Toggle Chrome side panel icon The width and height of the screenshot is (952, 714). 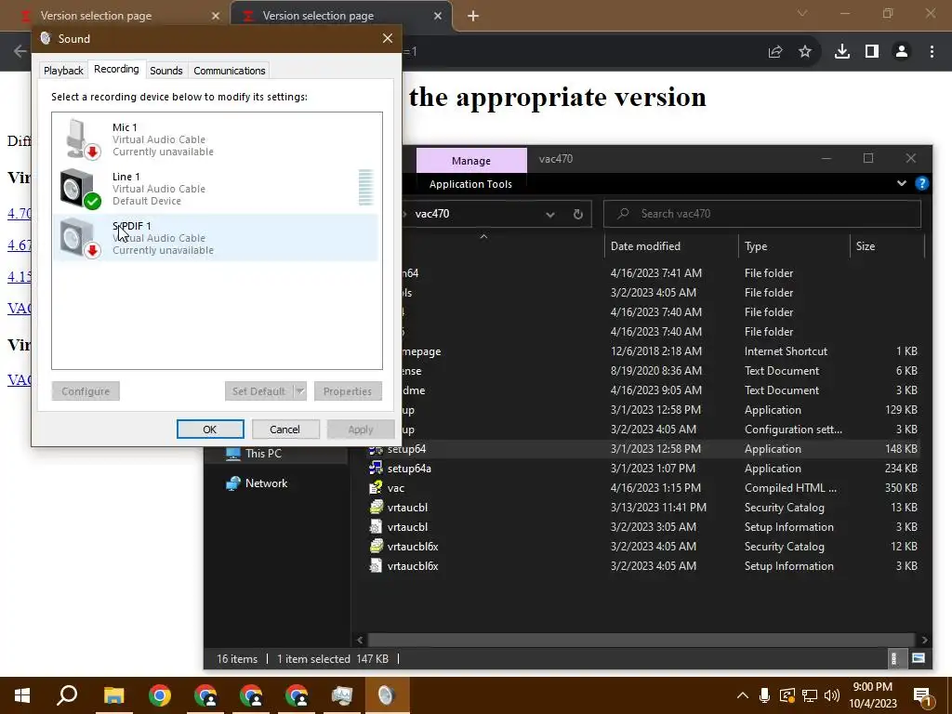872,52
